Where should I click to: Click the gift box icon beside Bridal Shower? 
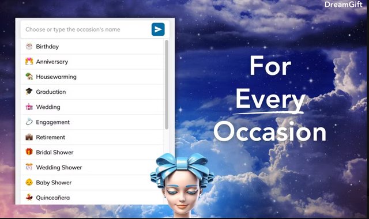pos(29,152)
